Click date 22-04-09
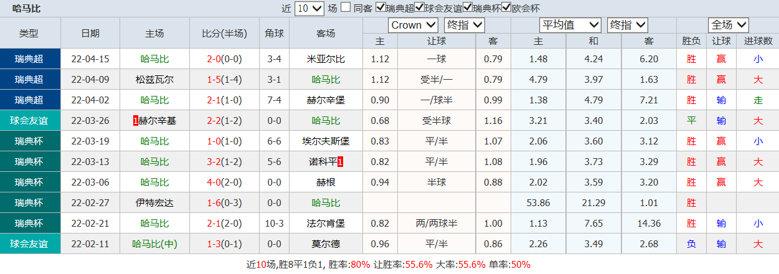 click(90, 80)
